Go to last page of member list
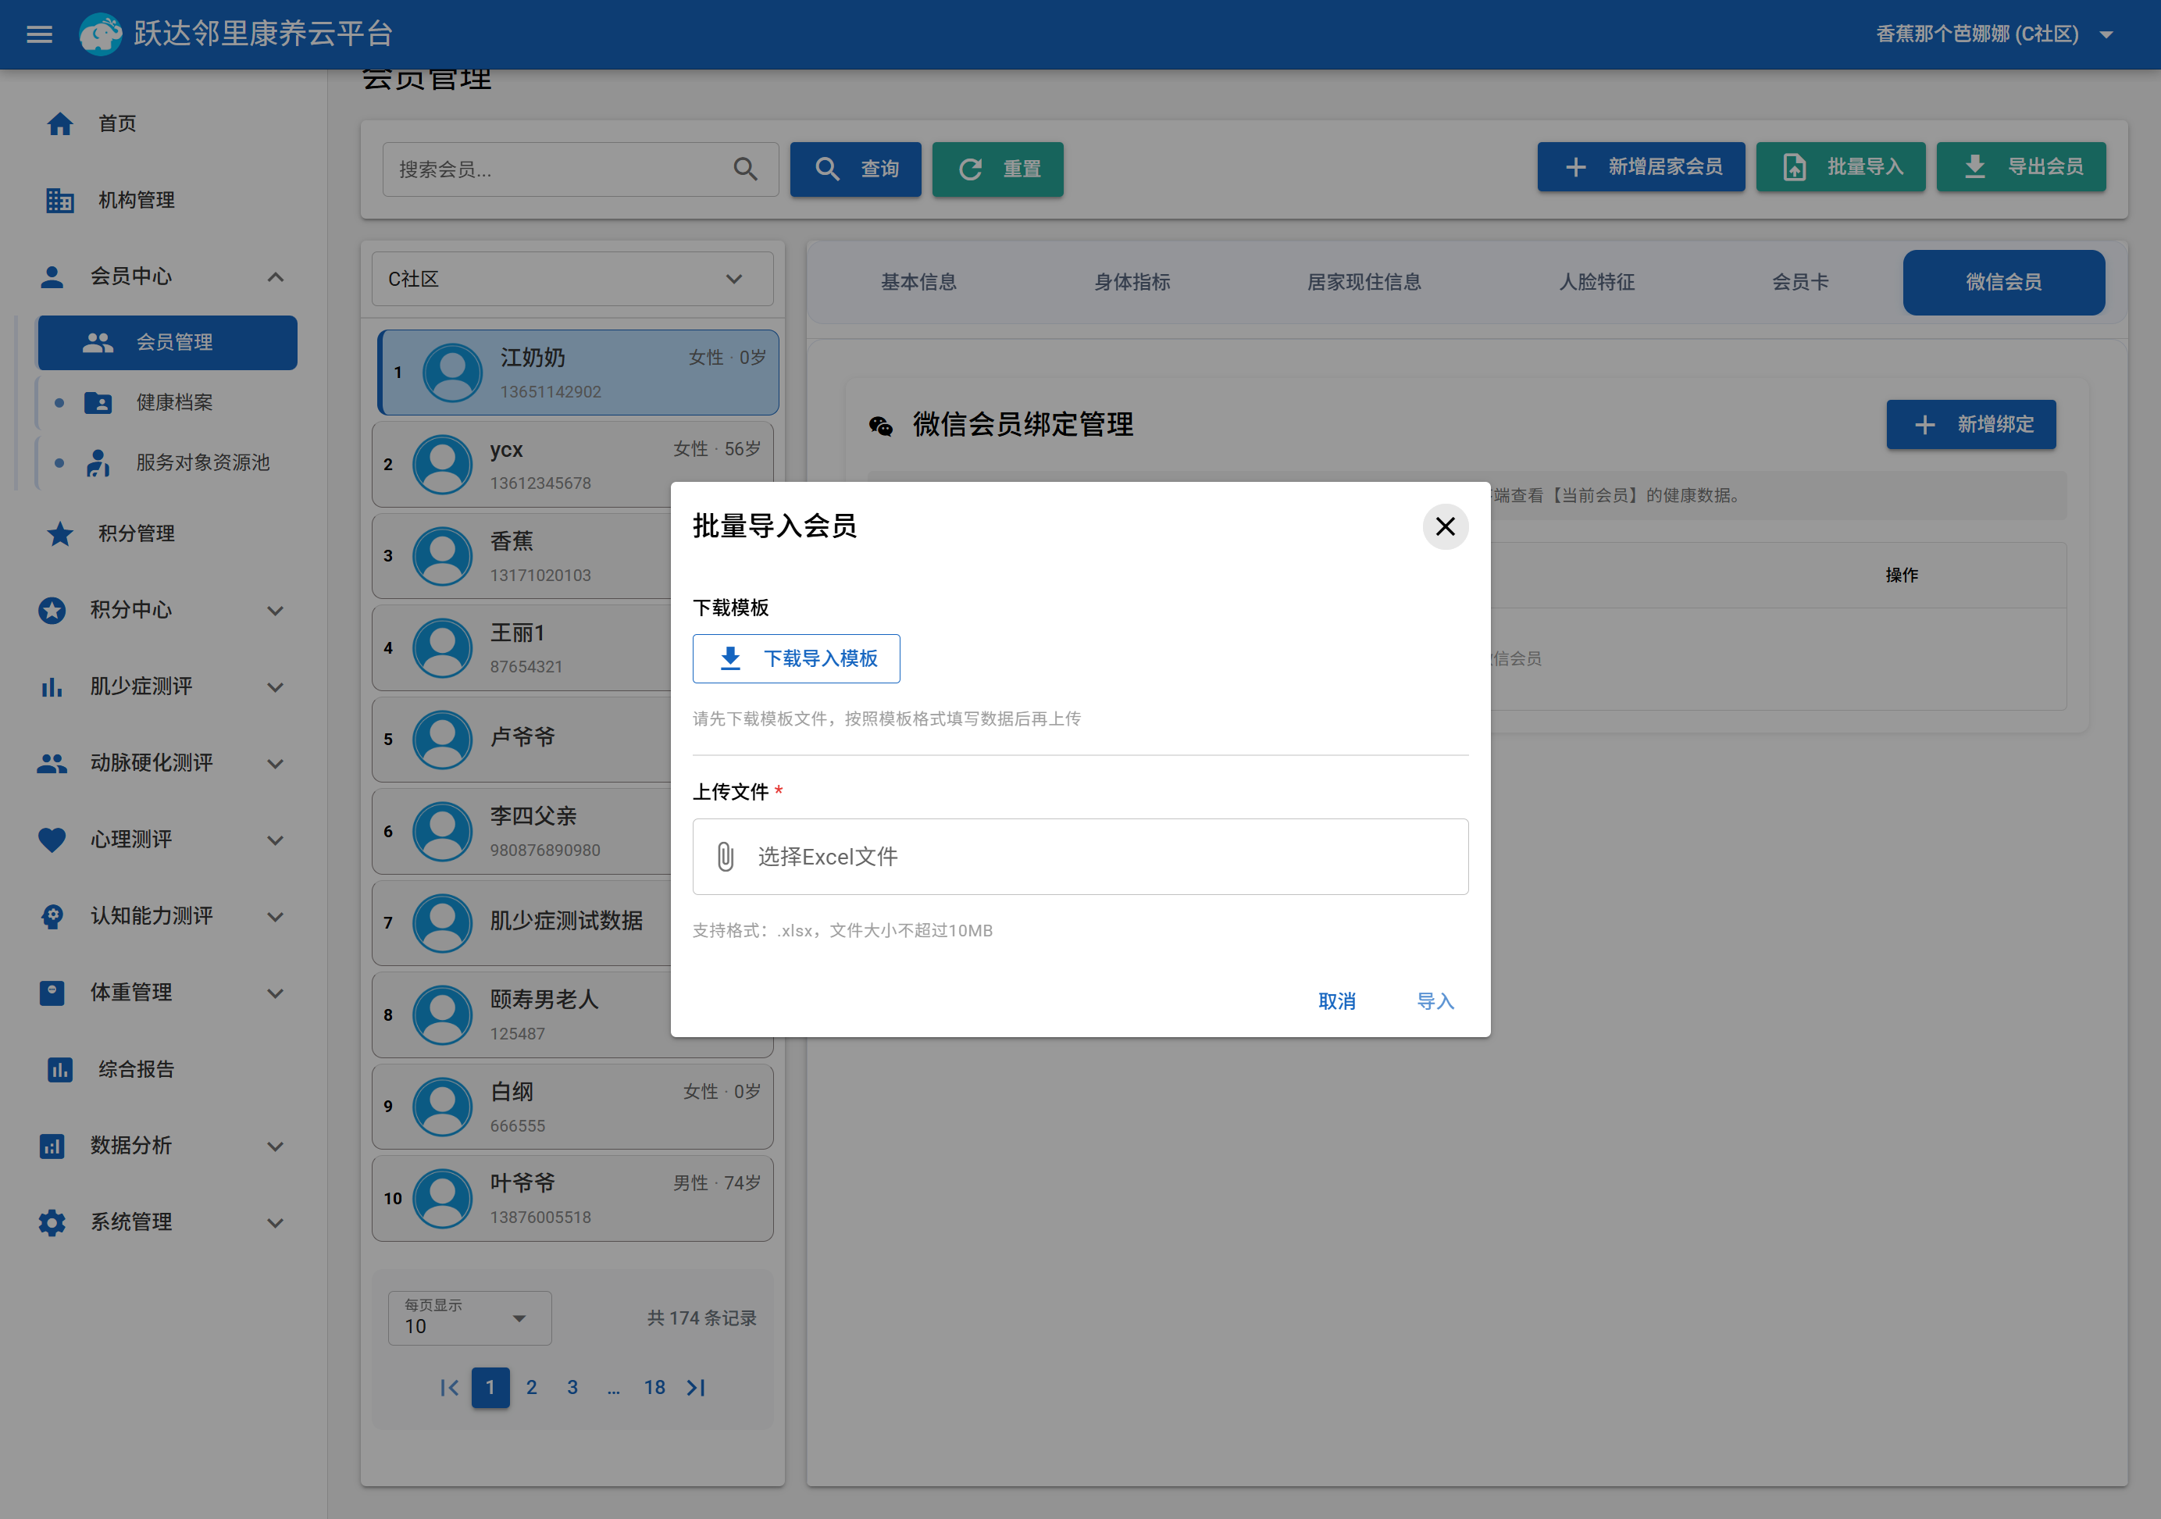Screen dimensions: 2161x1519 697,1388
